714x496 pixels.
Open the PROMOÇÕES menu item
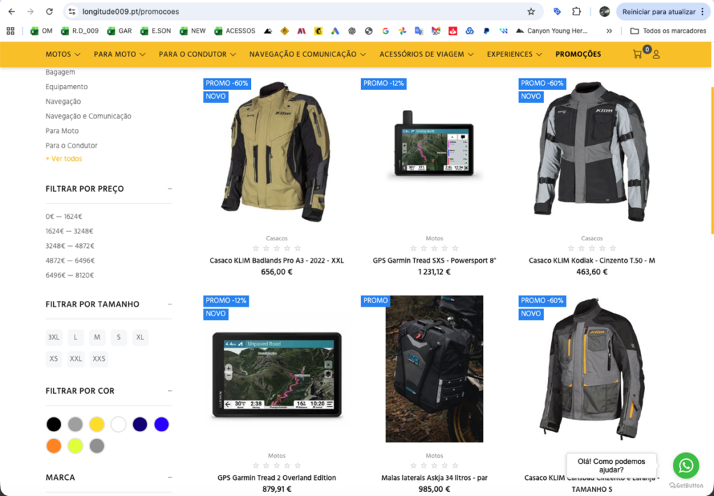coord(578,54)
